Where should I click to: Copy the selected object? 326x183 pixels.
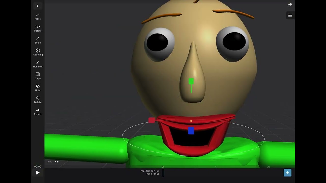(x=38, y=76)
